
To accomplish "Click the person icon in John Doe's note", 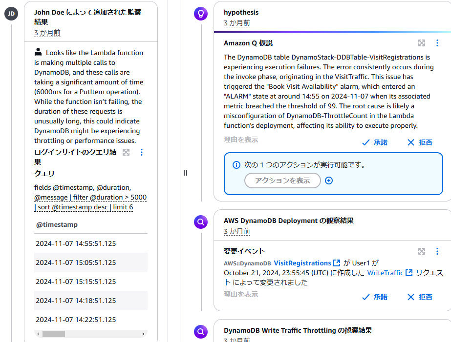I will tap(38, 52).
